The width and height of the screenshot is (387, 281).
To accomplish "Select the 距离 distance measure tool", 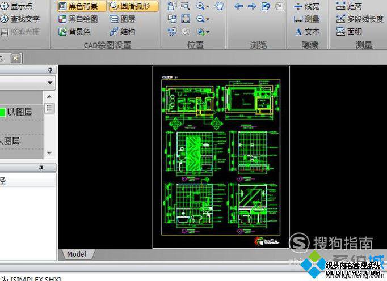I will [349, 6].
